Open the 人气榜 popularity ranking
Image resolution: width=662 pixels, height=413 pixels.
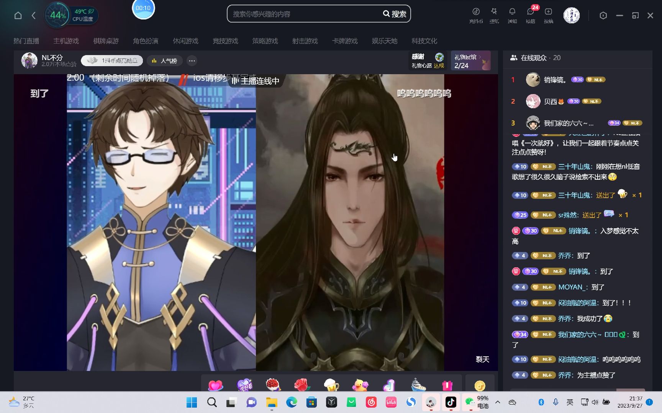pyautogui.click(x=164, y=60)
